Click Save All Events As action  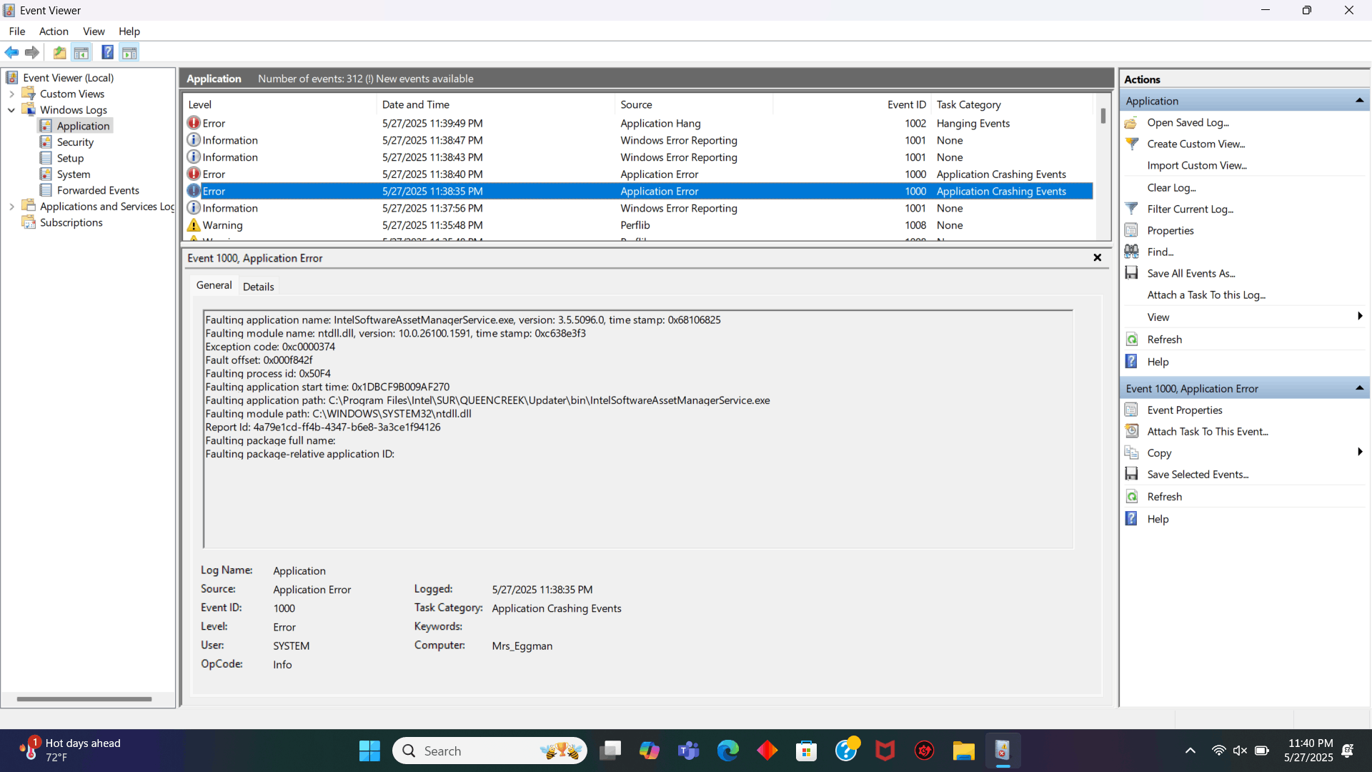coord(1190,273)
